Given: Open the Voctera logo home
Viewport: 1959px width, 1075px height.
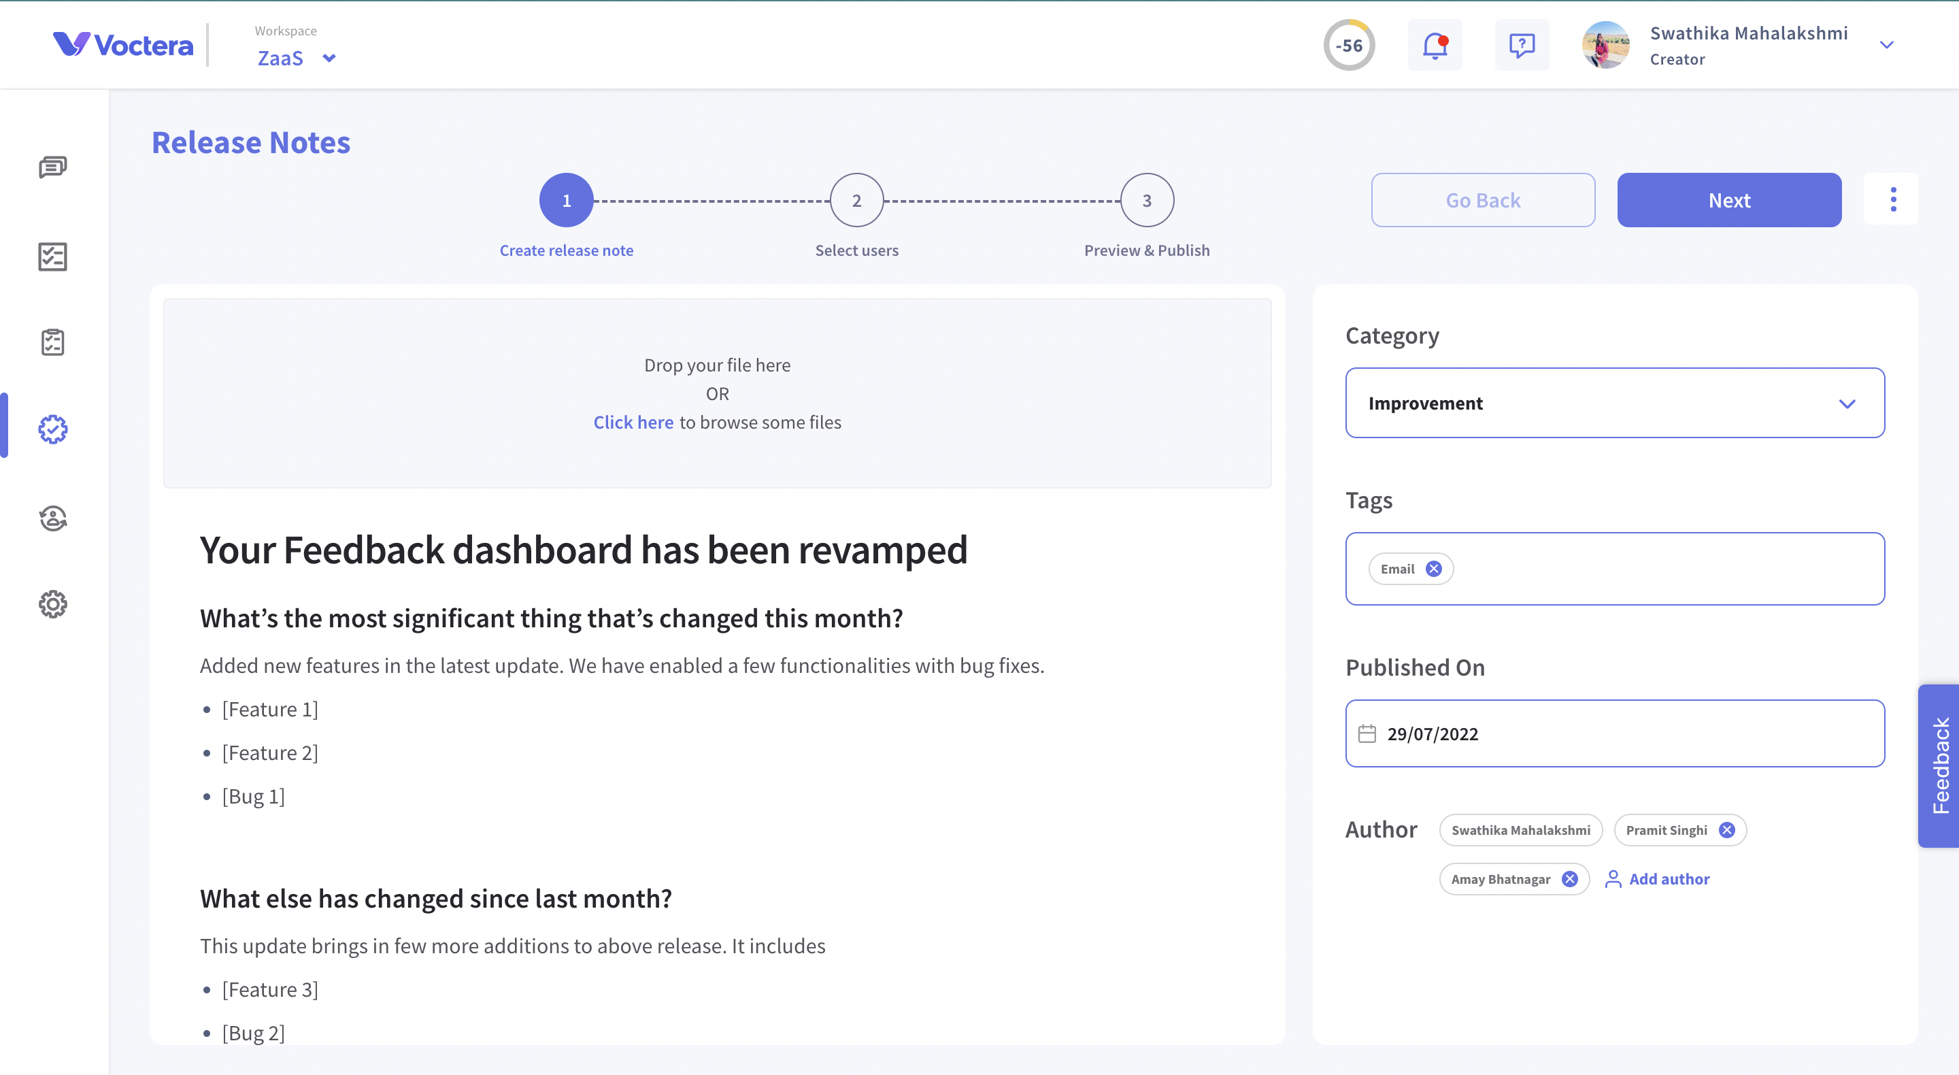Looking at the screenshot, I should pos(123,45).
